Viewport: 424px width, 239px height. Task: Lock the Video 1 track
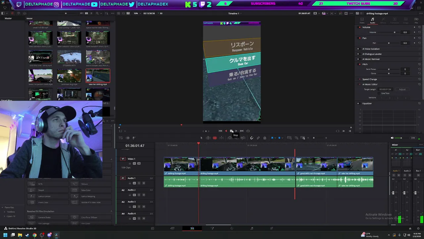point(130,163)
